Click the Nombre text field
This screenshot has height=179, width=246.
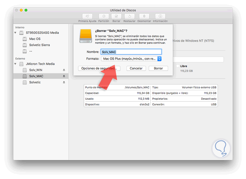pyautogui.click(x=131, y=52)
